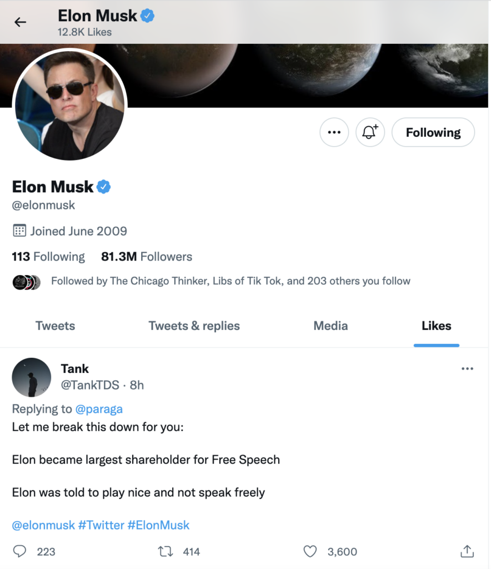
Task: Open the profile three-dot options menu
Action: [x=334, y=132]
